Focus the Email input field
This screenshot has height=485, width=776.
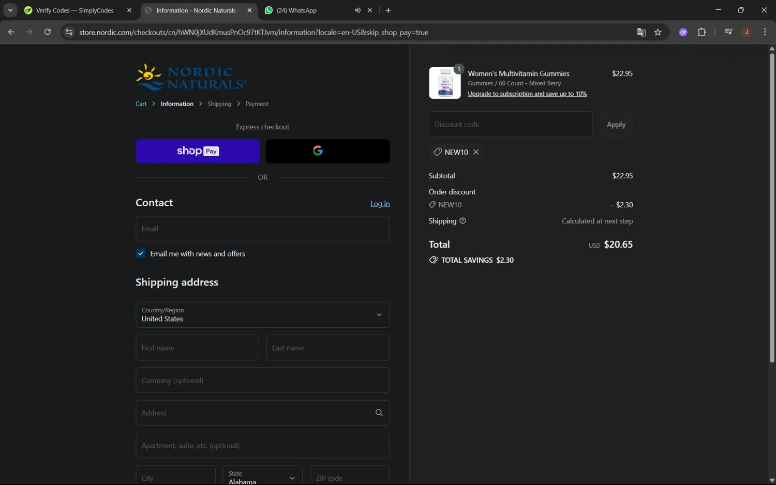263,229
